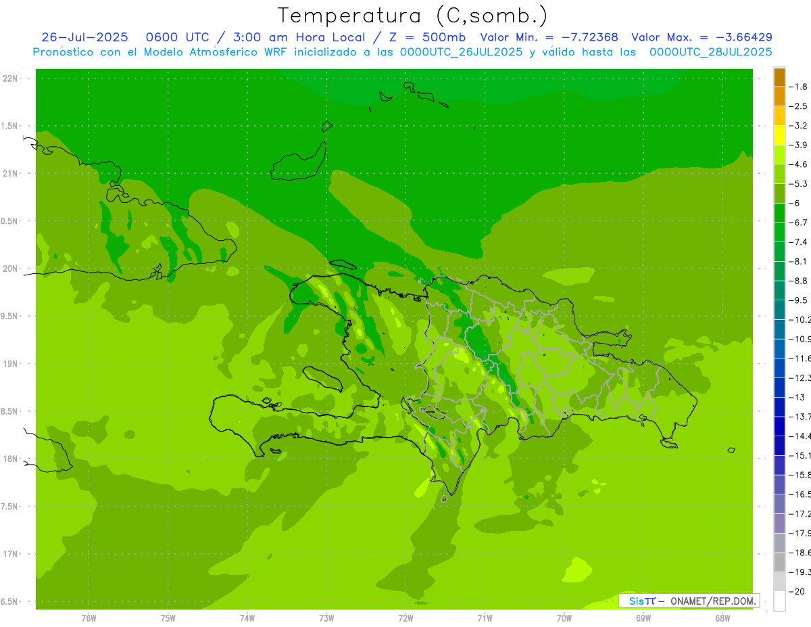811x627 pixels.
Task: Click the '17N' latitude label
Action: click(11, 554)
